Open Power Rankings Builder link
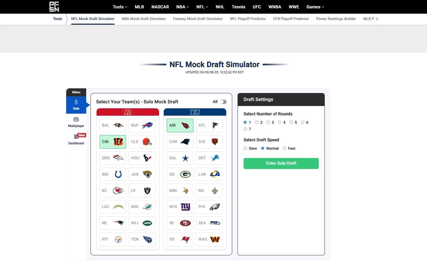Screen dimensions: 427x266 (336, 19)
